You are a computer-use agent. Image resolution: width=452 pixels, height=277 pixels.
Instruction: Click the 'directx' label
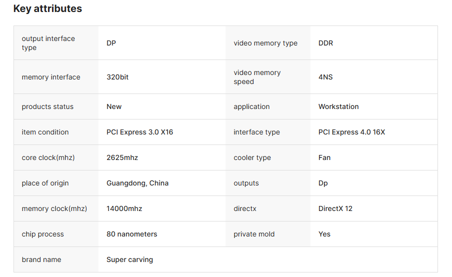pos(245,208)
